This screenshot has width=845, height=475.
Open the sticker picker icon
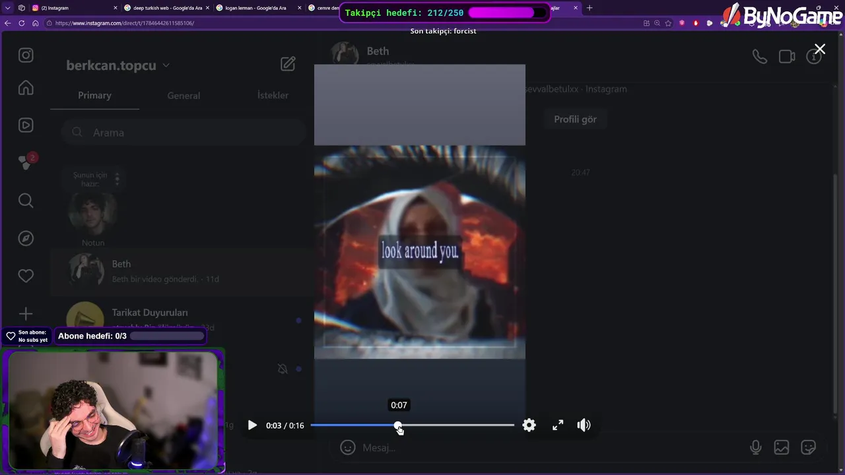[x=808, y=447]
